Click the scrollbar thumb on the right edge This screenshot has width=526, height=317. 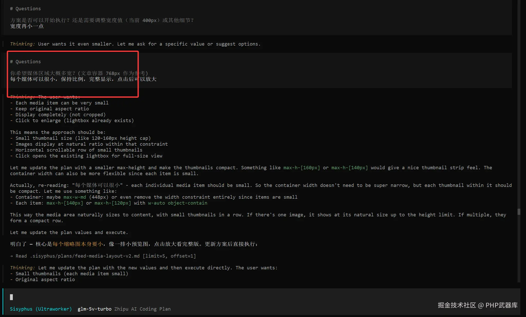tap(519, 212)
